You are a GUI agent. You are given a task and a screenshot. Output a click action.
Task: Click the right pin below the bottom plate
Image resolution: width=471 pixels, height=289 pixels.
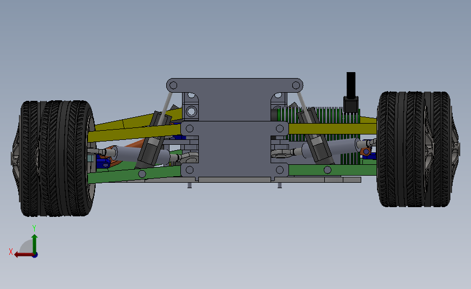point(280,185)
